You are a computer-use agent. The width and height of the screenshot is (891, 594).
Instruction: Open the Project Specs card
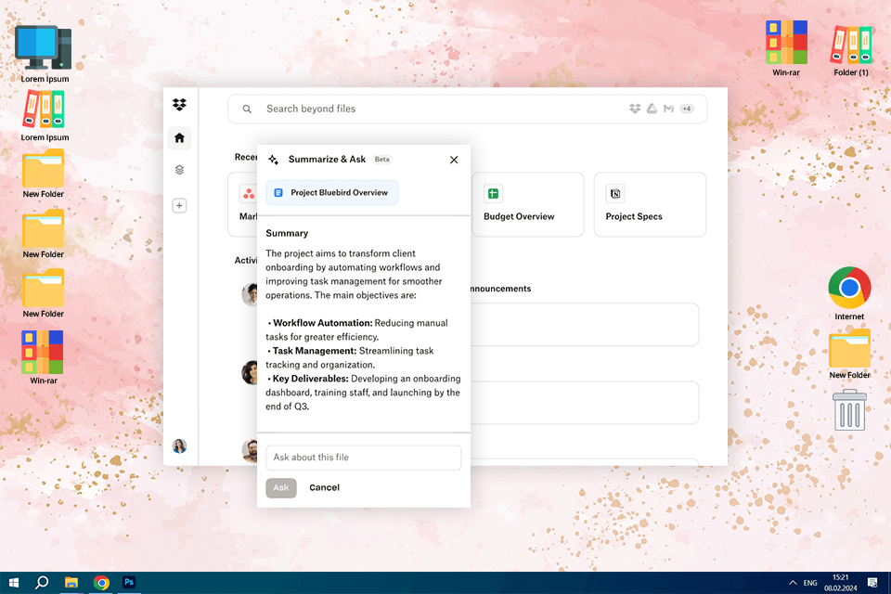coord(650,204)
